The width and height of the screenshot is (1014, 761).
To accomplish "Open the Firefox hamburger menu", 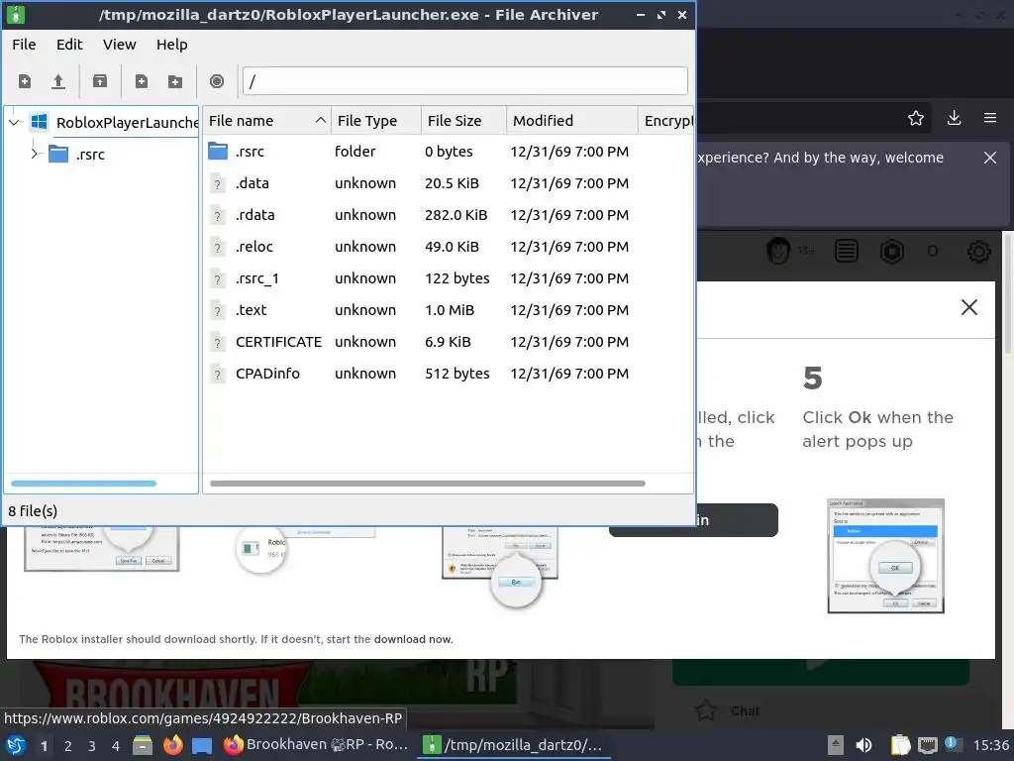I will point(990,118).
